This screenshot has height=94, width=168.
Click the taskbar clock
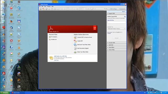coord(165,93)
